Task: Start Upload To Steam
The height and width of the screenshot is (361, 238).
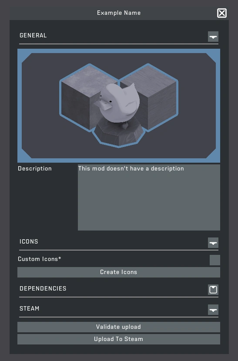Action: pyautogui.click(x=119, y=339)
